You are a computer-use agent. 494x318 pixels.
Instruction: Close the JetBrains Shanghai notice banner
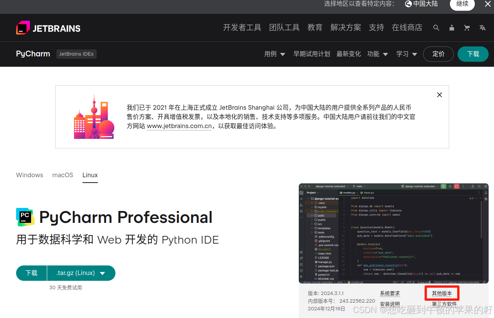[x=440, y=95]
